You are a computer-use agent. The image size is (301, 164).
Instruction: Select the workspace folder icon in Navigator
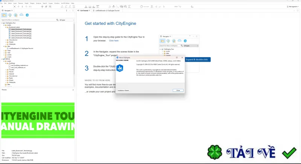point(4,15)
